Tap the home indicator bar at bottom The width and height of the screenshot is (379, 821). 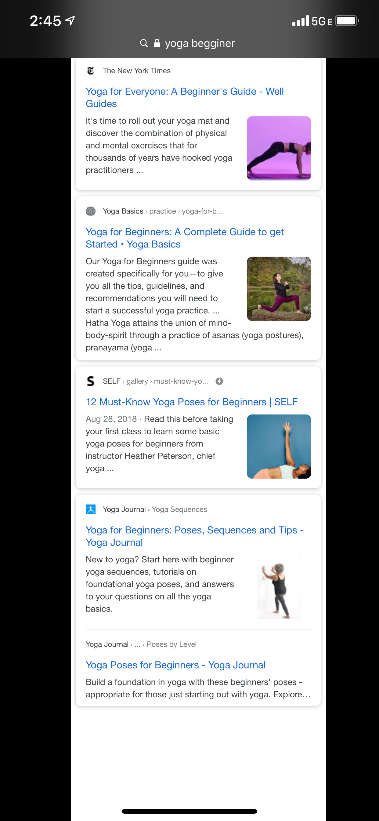(x=189, y=811)
